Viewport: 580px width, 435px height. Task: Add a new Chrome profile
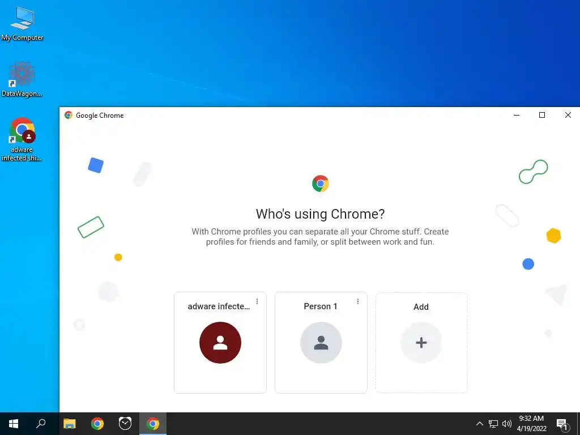[421, 343]
